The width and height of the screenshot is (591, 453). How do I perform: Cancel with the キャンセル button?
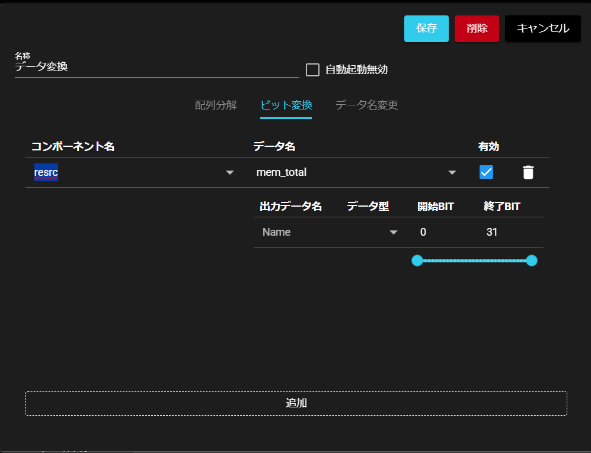tap(542, 28)
